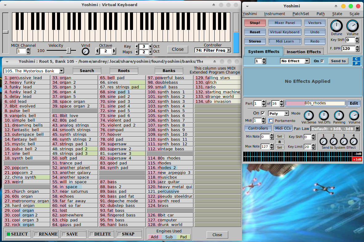Click the Vrnd knob on Virtual Keyboard
364x242 pixels.
point(86,51)
